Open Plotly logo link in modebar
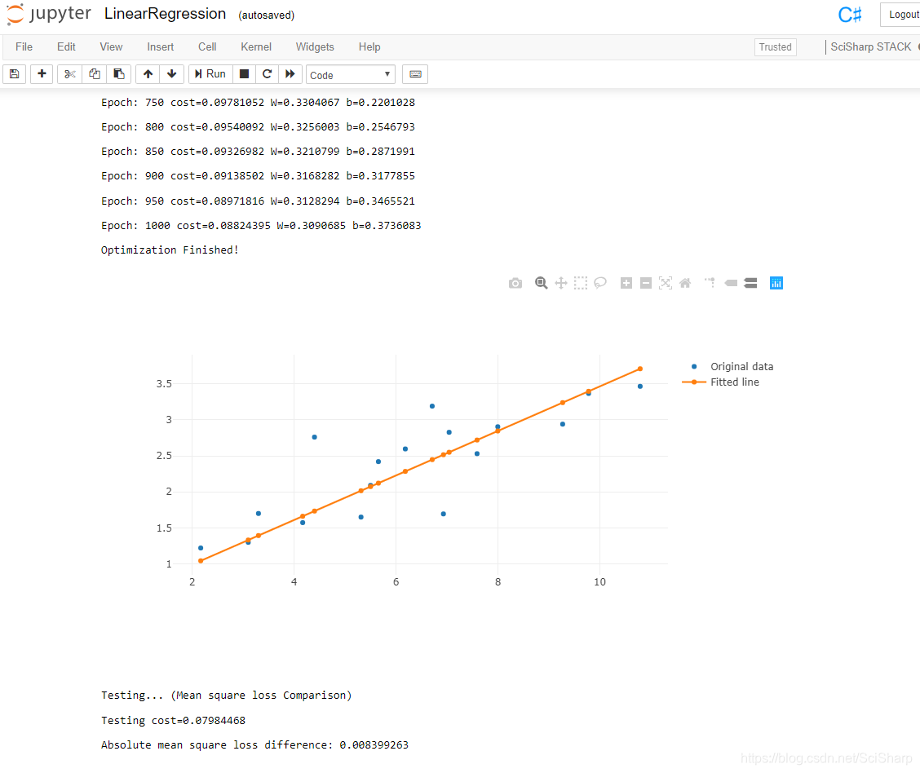The height and width of the screenshot is (773, 920). pyautogui.click(x=776, y=283)
